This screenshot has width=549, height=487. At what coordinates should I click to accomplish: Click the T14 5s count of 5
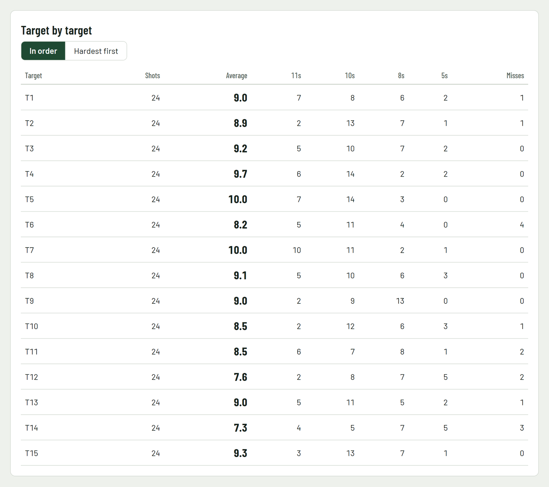coord(445,428)
